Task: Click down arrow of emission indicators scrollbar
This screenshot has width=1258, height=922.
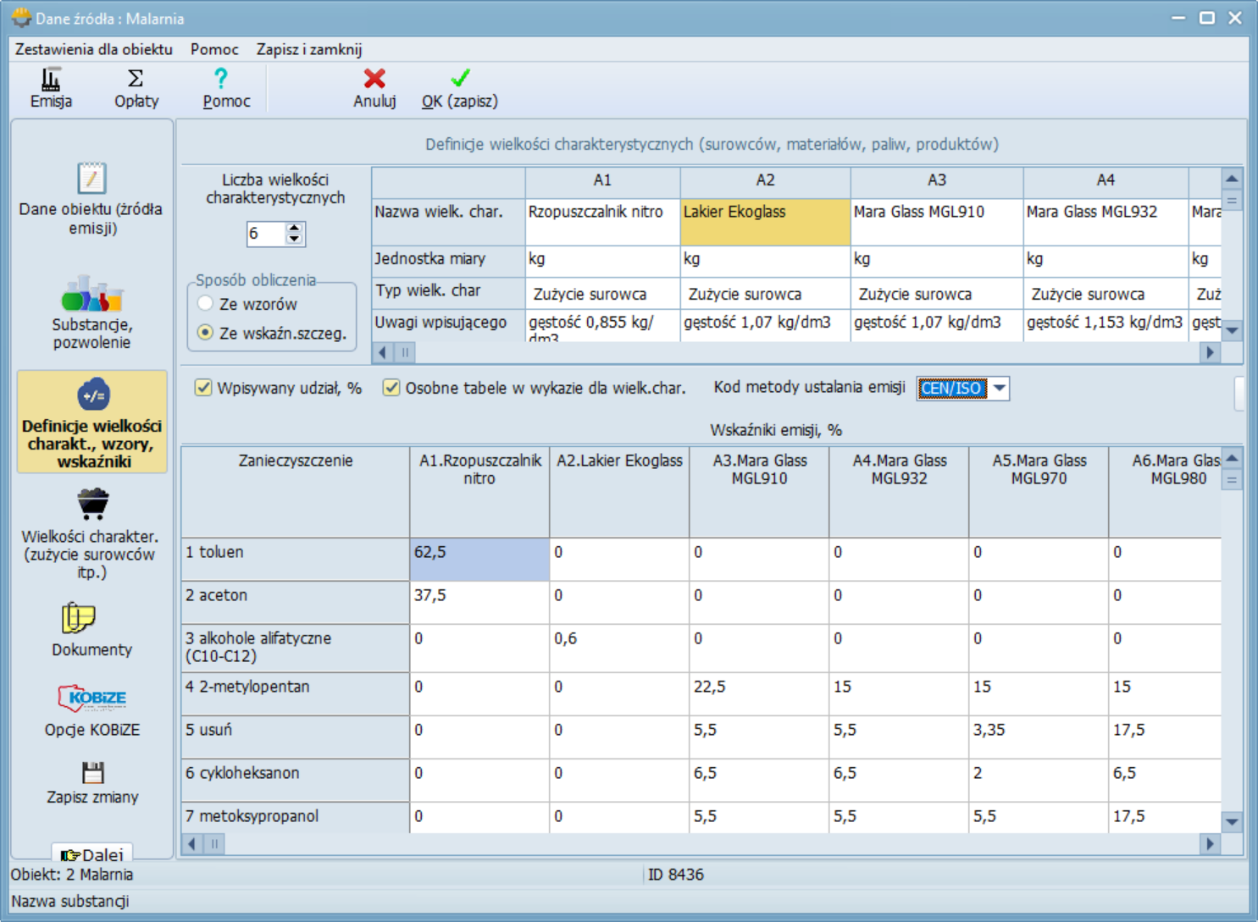Action: click(1233, 821)
